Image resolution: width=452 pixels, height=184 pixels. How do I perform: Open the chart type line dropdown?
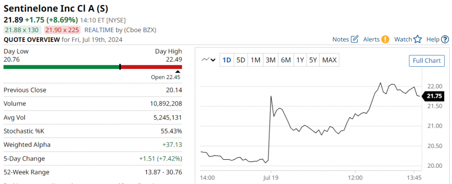coord(209,60)
